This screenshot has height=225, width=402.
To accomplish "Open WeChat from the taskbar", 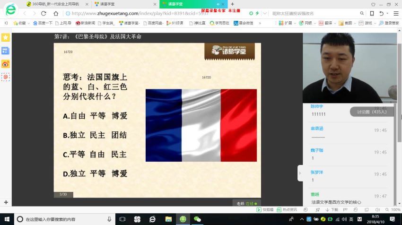I will pos(197,219).
